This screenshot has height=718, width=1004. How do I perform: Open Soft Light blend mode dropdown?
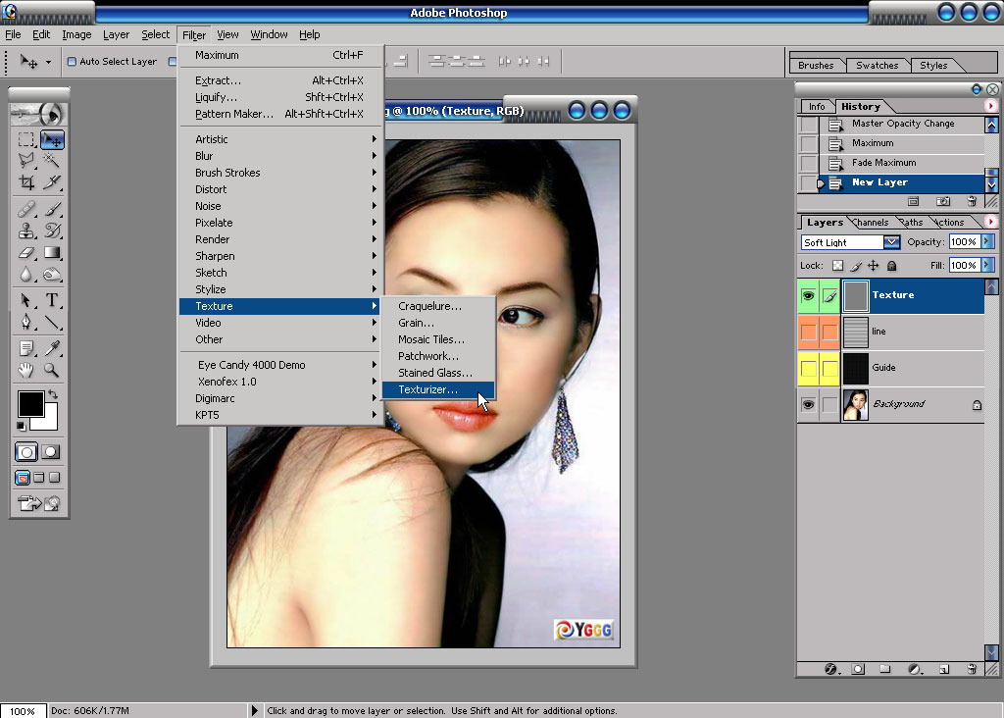[891, 242]
